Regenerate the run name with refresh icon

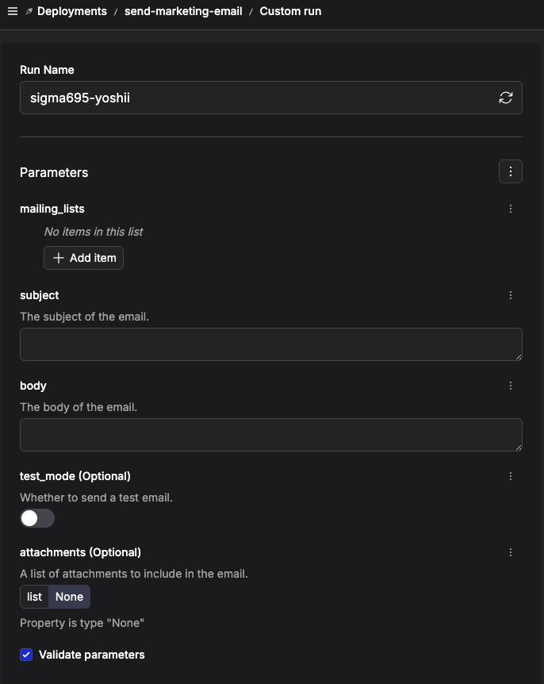coord(506,97)
